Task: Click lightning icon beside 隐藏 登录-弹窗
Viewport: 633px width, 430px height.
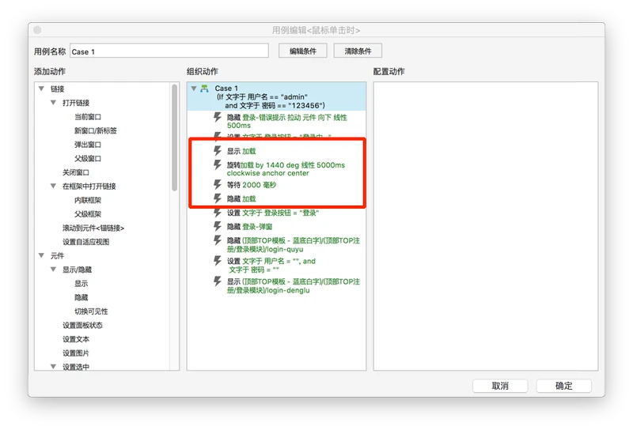Action: pyautogui.click(x=218, y=226)
